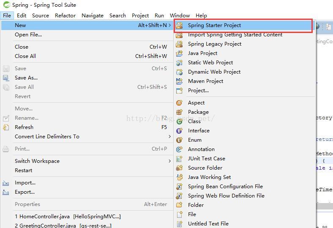Choose Static Web Project entry

[x=245, y=63]
